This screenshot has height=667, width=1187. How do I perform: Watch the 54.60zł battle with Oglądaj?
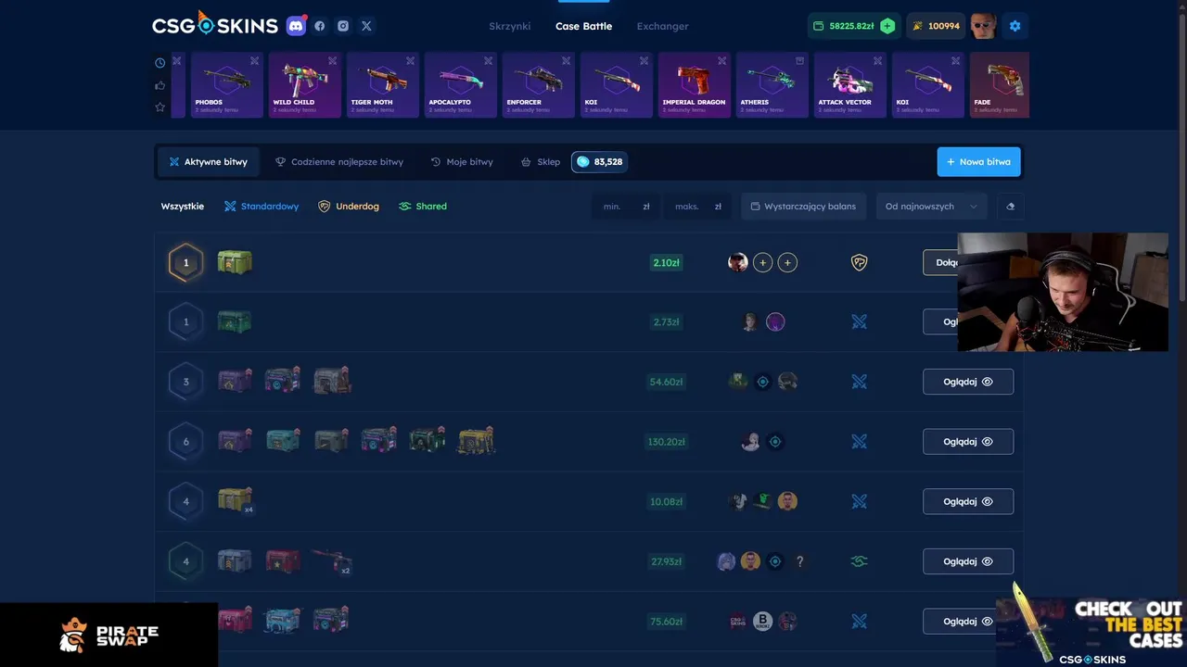[968, 382]
